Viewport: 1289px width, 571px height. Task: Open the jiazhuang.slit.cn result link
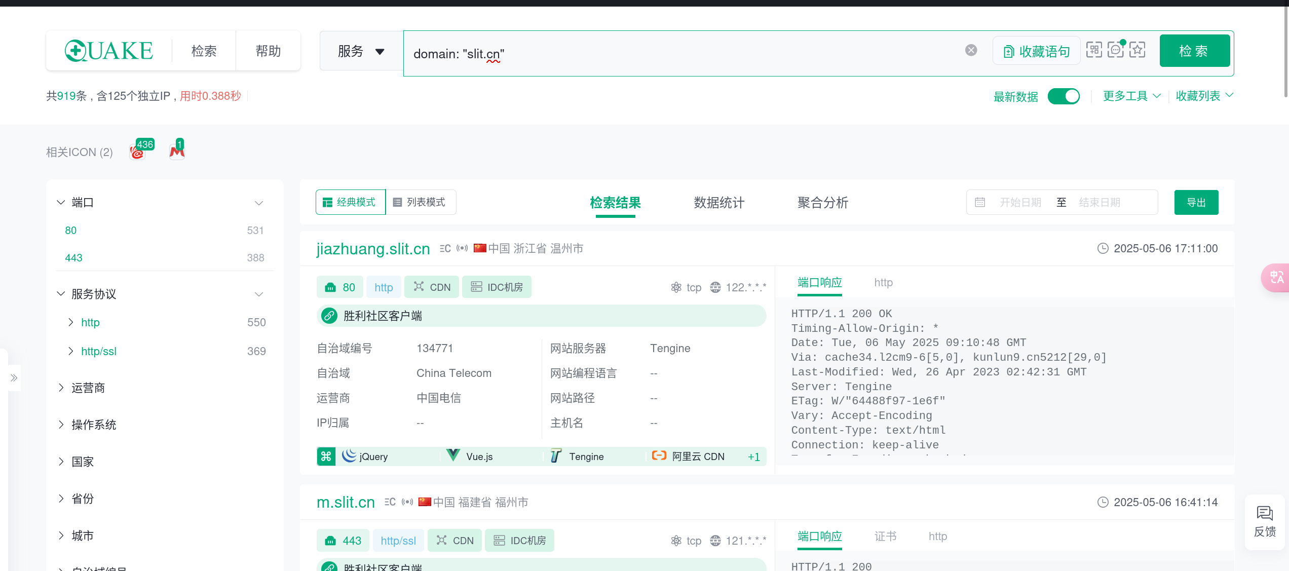click(373, 249)
